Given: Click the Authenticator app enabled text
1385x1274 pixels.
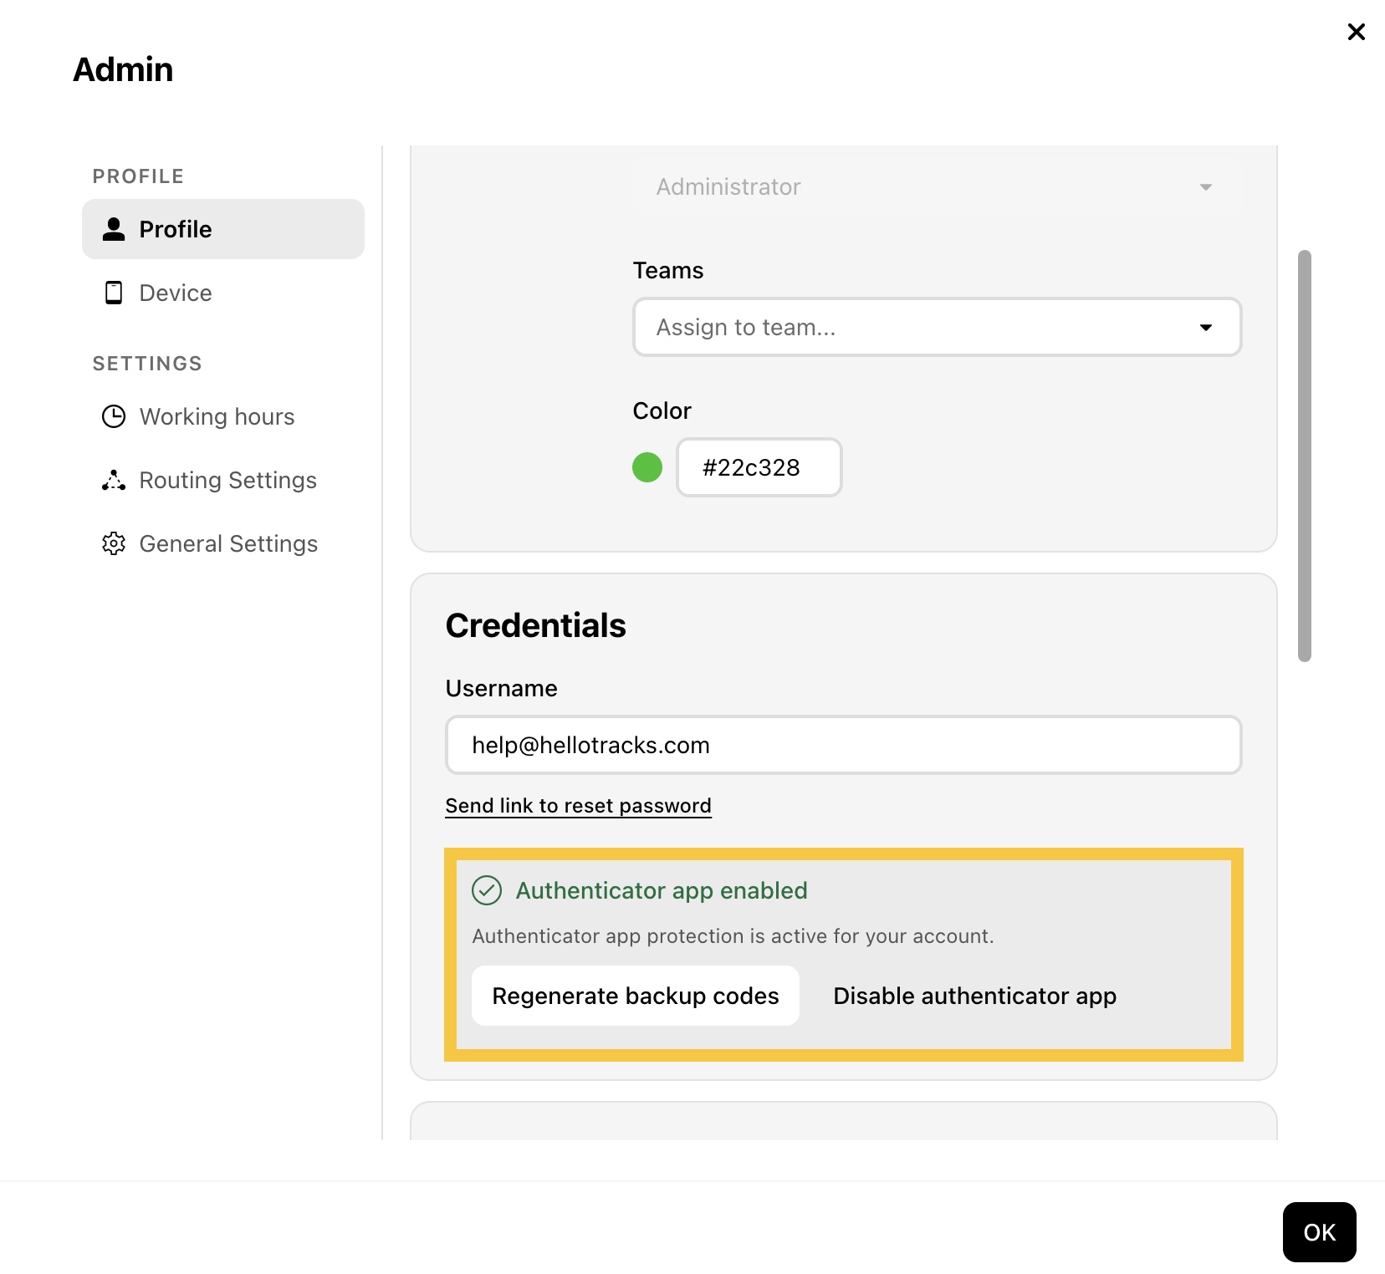Looking at the screenshot, I should click(x=662, y=890).
